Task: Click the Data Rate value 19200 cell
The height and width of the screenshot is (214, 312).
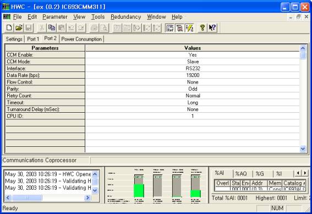Action: pyautogui.click(x=193, y=75)
